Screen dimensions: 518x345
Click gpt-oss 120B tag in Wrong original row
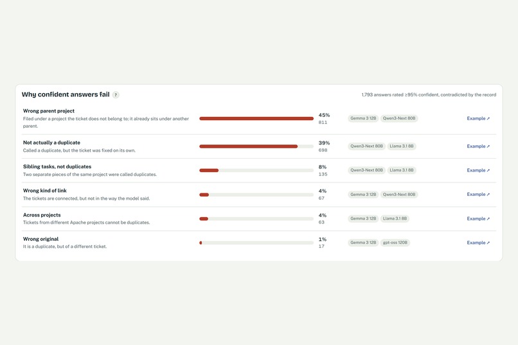(x=395, y=243)
